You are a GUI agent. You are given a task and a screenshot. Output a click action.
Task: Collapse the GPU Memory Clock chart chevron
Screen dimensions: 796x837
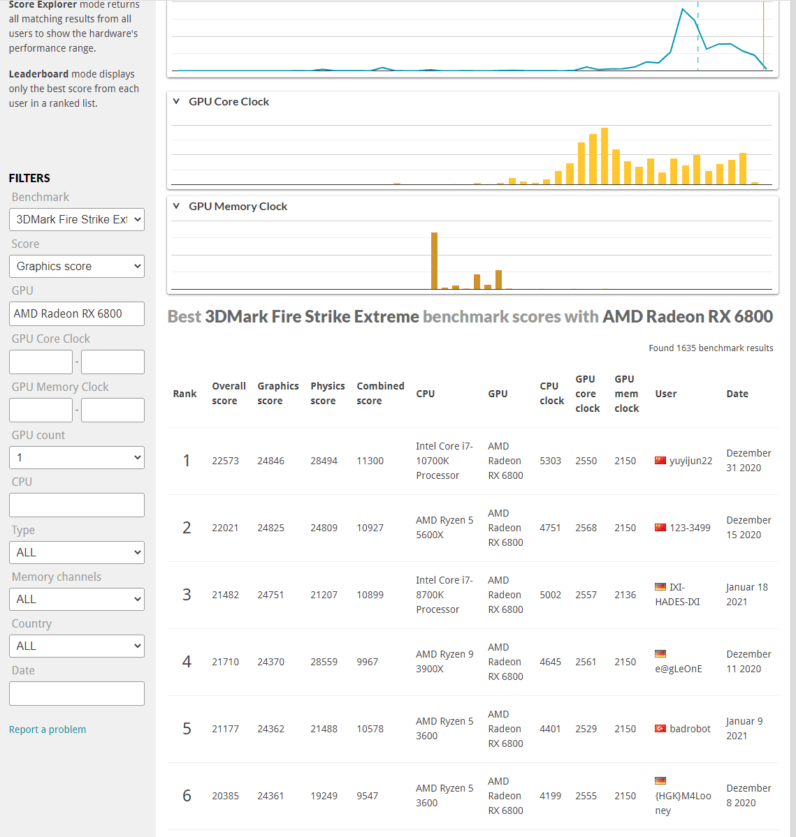tap(176, 206)
